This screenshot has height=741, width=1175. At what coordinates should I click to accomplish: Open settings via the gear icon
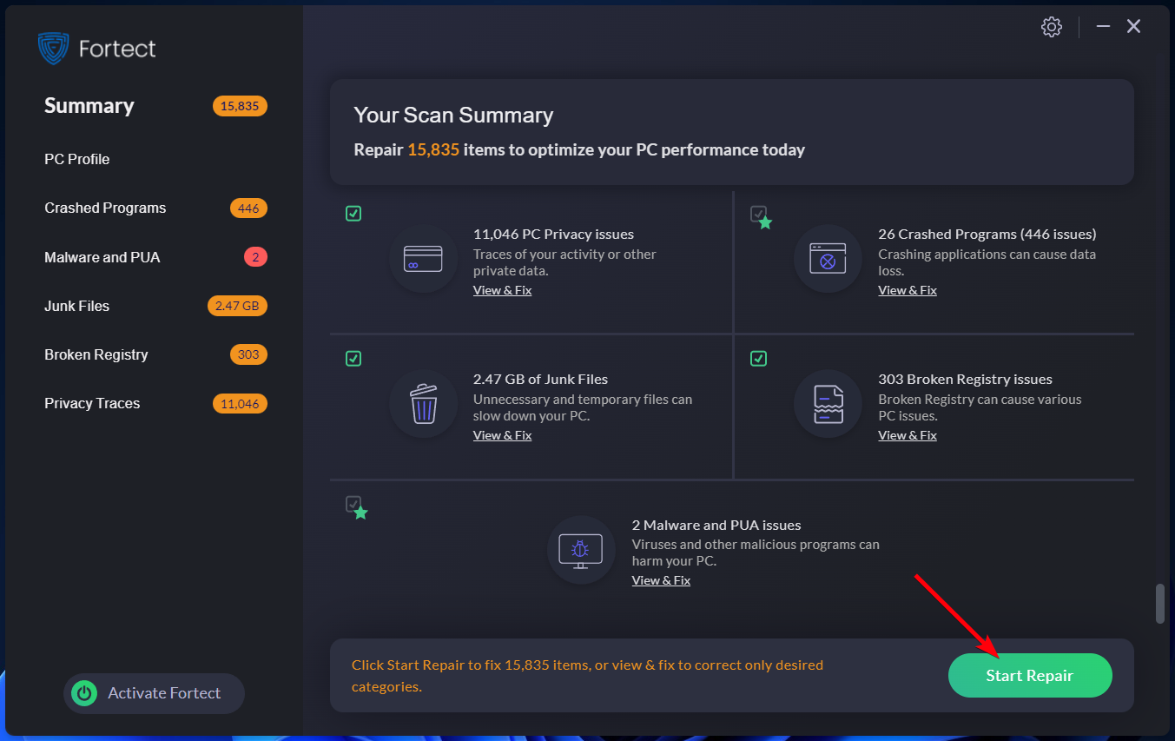[1051, 27]
